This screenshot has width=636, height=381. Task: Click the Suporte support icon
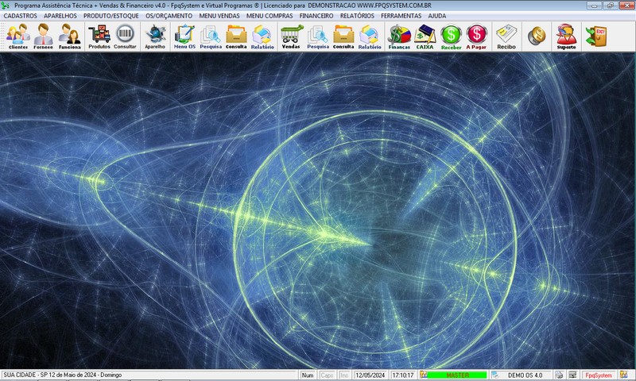[566, 37]
